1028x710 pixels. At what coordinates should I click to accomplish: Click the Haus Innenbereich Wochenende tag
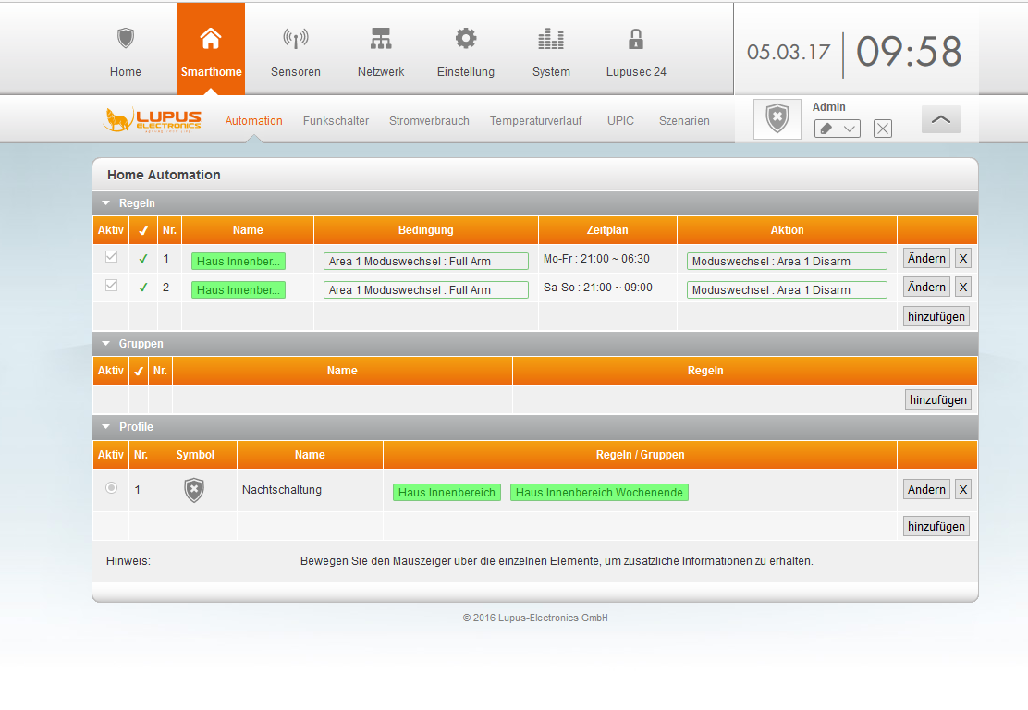pyautogui.click(x=599, y=493)
